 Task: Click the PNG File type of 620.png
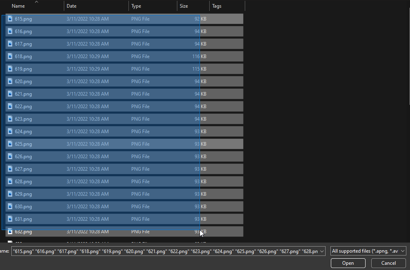(141, 81)
